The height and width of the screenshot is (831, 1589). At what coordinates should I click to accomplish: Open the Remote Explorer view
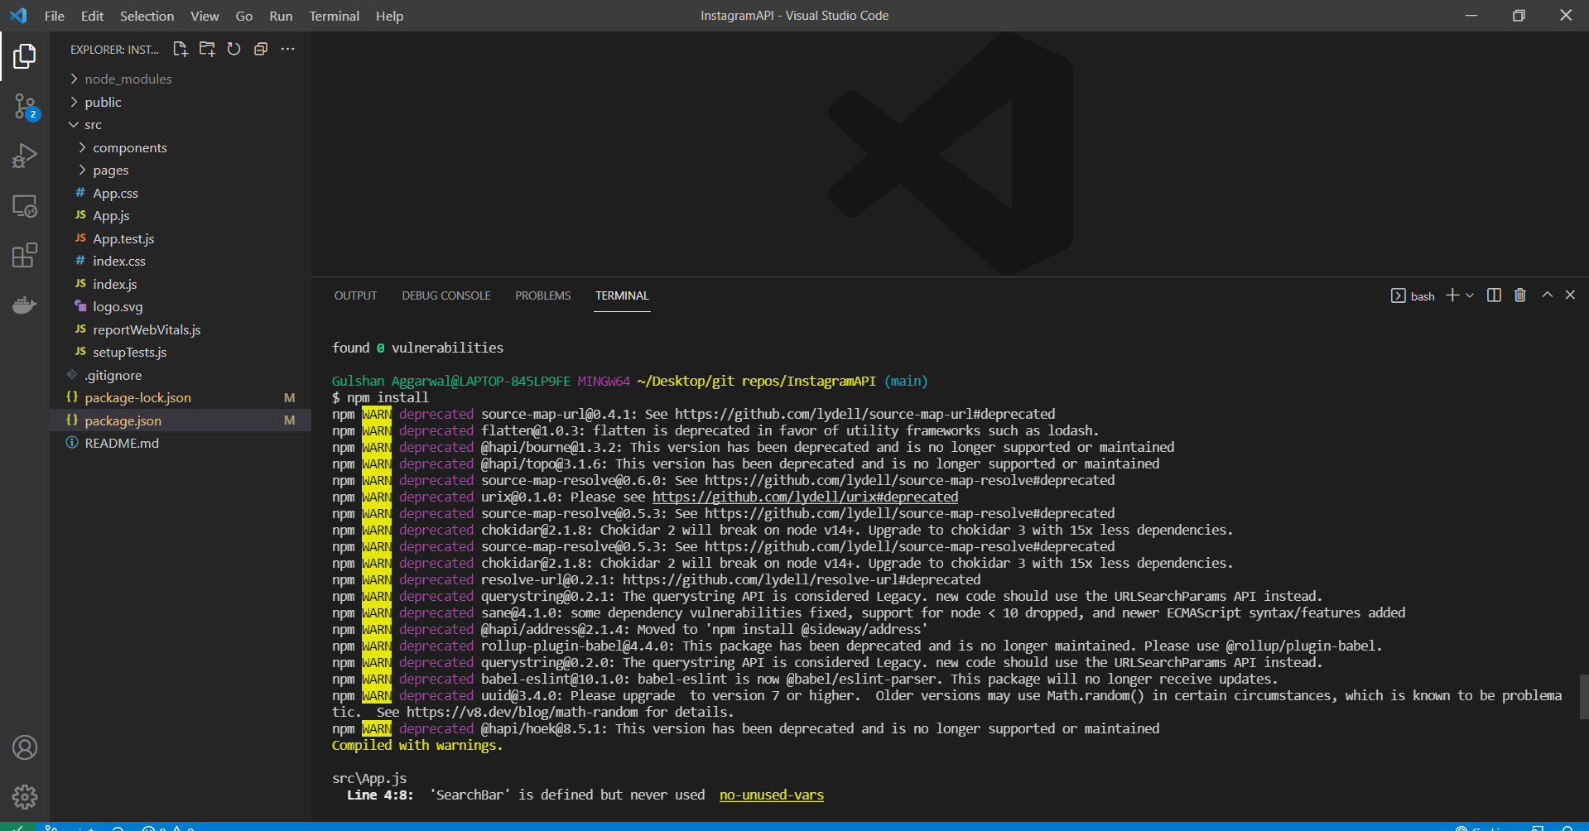point(25,206)
